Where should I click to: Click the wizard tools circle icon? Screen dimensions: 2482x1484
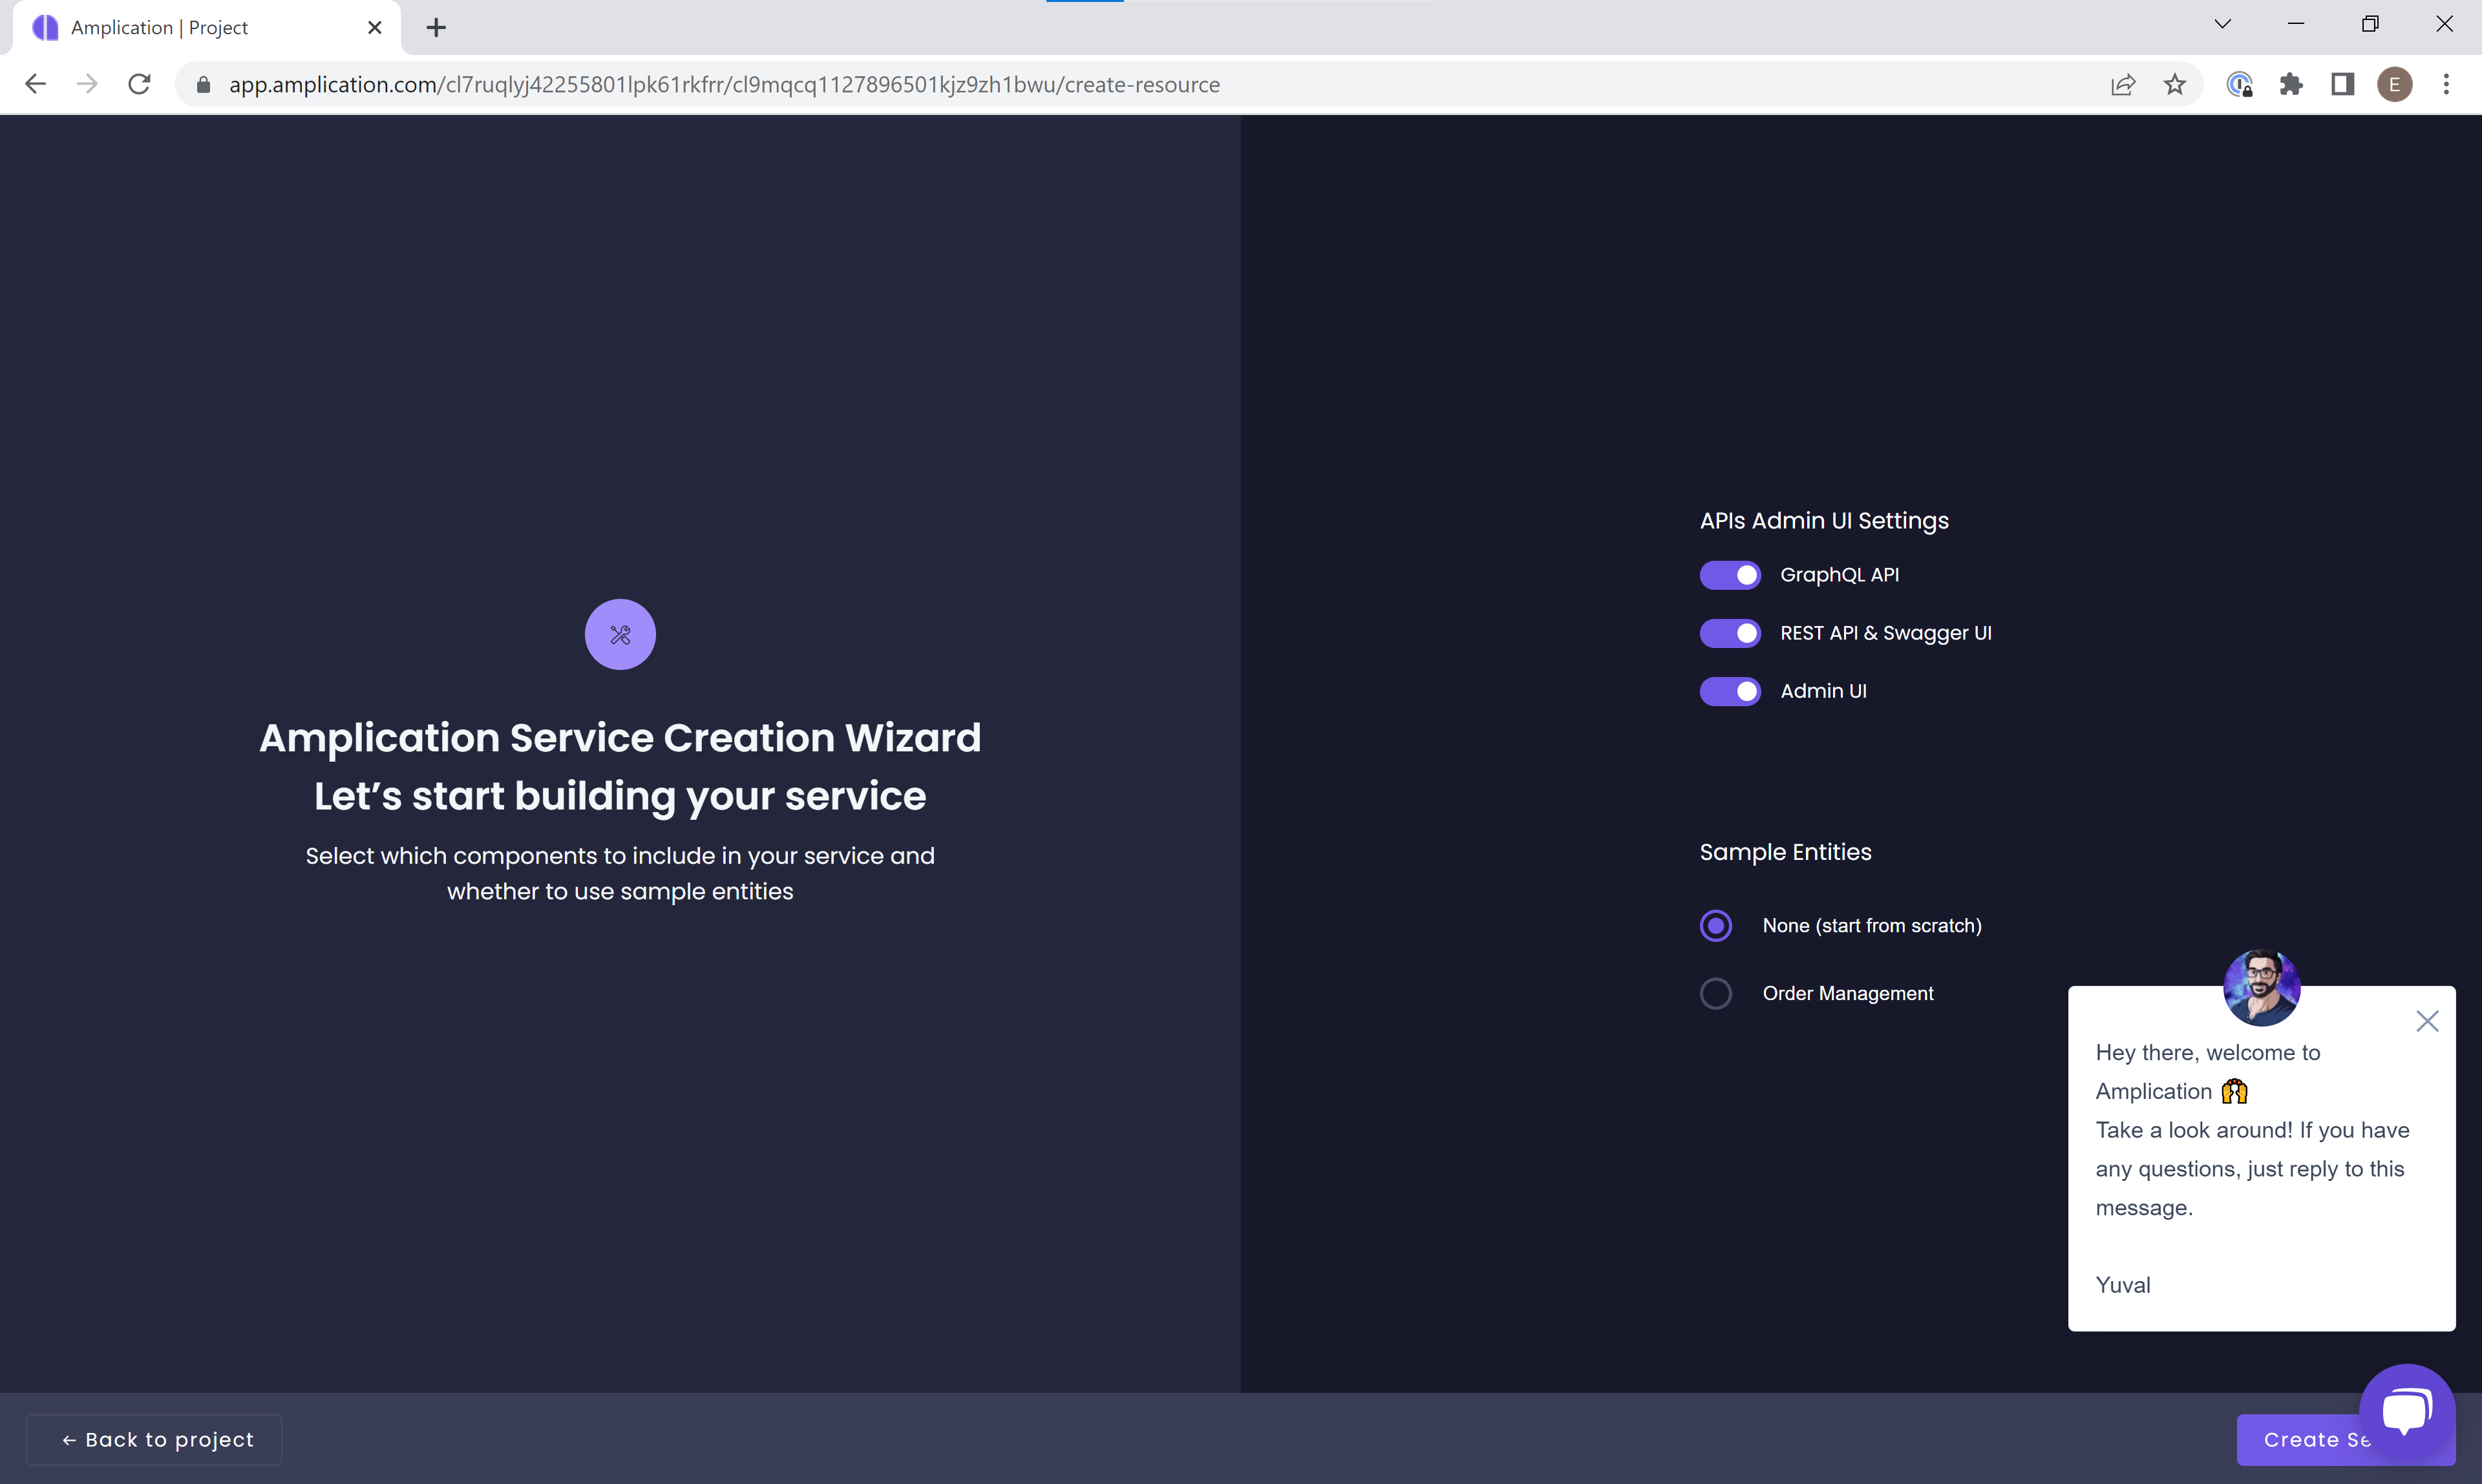coord(619,634)
